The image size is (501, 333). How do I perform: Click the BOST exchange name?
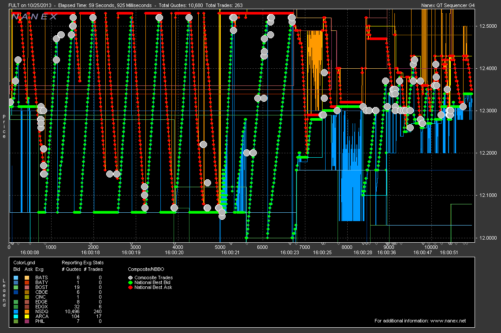41,287
